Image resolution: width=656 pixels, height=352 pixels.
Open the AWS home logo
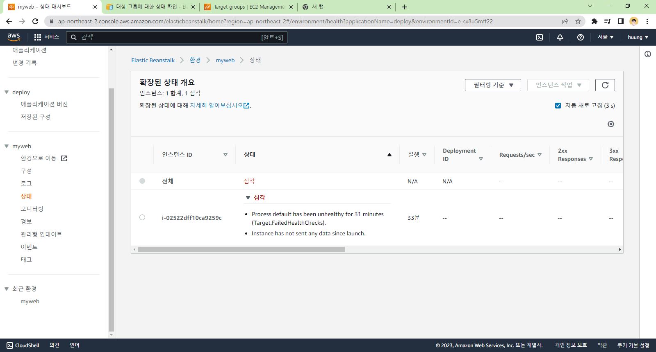[x=14, y=37]
